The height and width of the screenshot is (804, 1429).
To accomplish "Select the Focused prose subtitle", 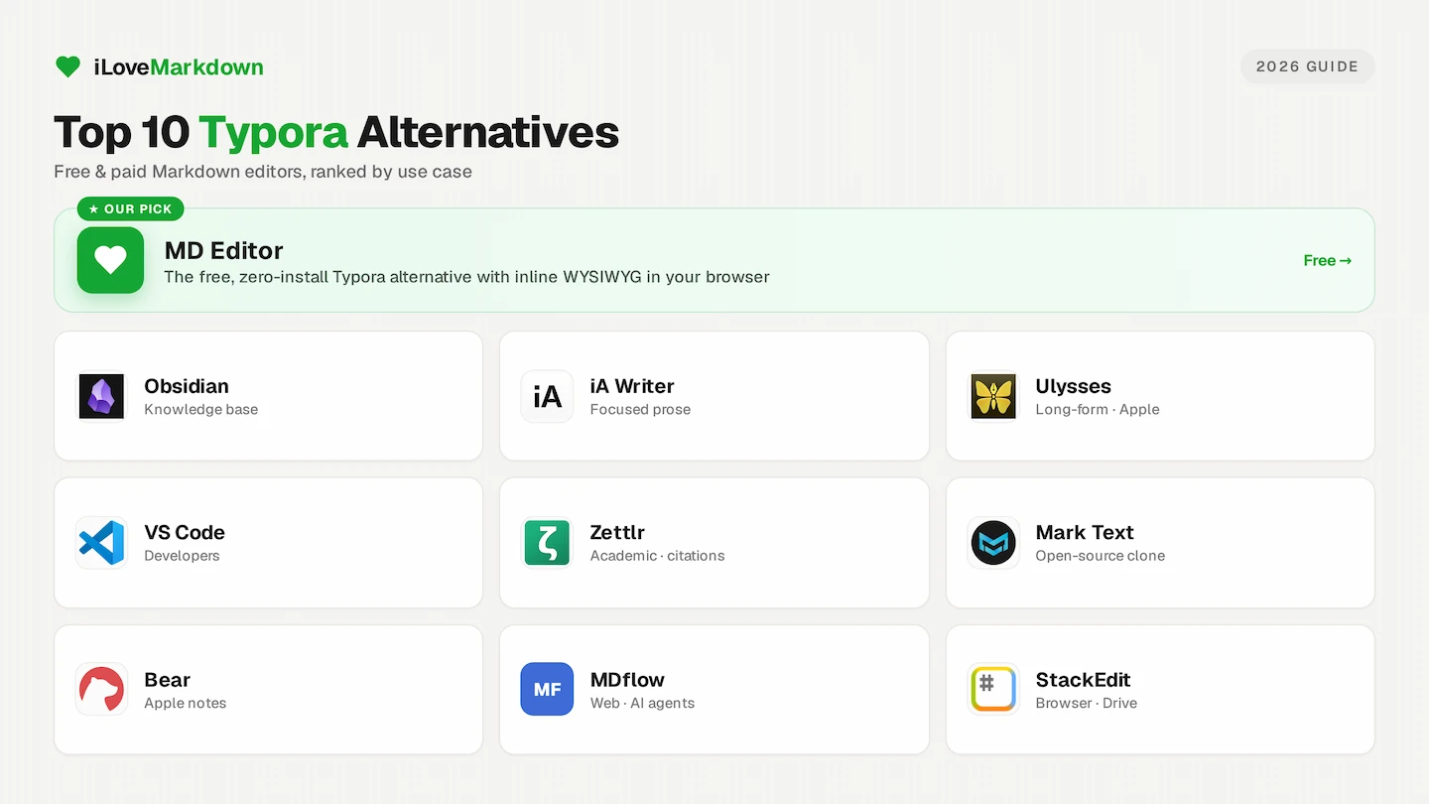I will pyautogui.click(x=640, y=409).
